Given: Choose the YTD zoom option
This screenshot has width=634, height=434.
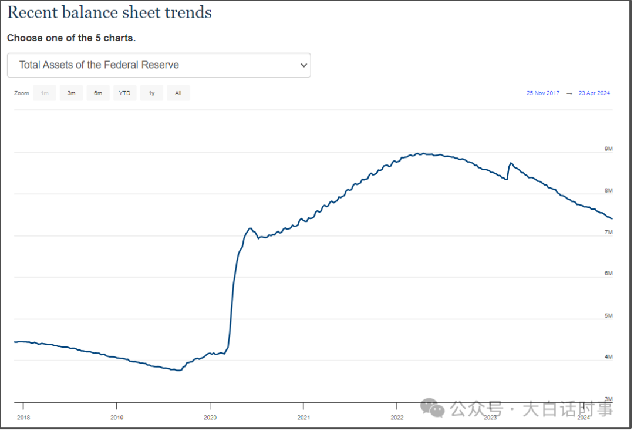Looking at the screenshot, I should click(x=124, y=93).
